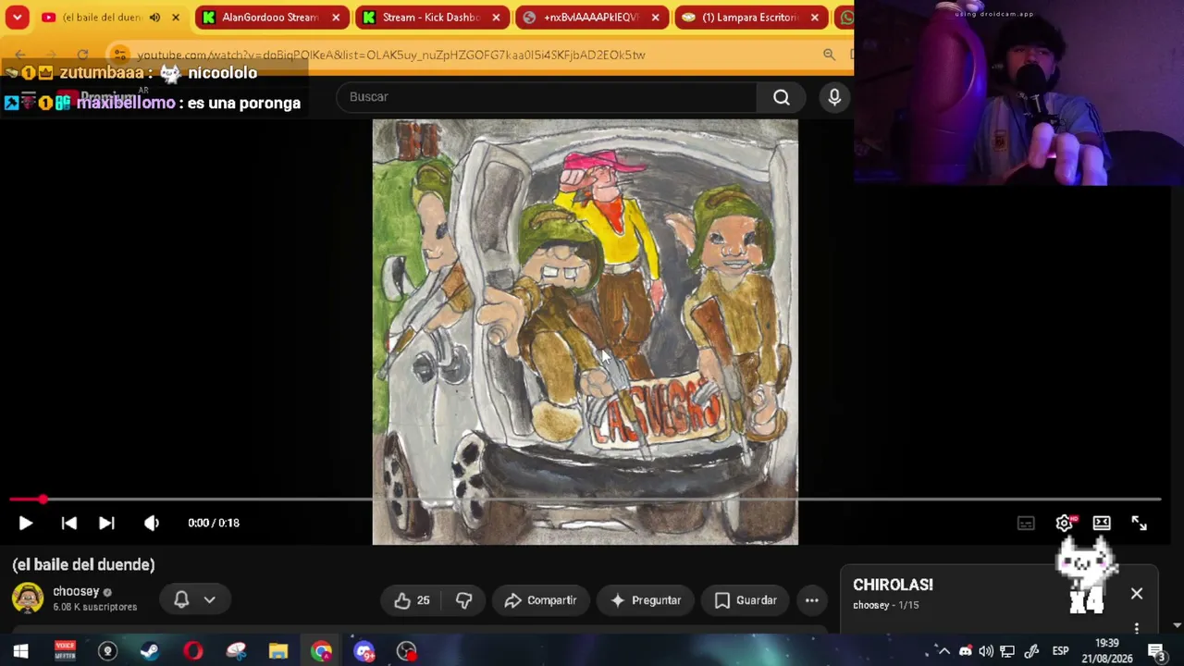Image resolution: width=1184 pixels, height=666 pixels.
Task: Close the Lampara Escritorio tab
Action: coord(814,17)
